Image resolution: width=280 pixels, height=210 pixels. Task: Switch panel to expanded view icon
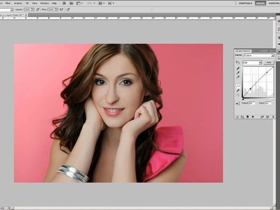[242, 117]
